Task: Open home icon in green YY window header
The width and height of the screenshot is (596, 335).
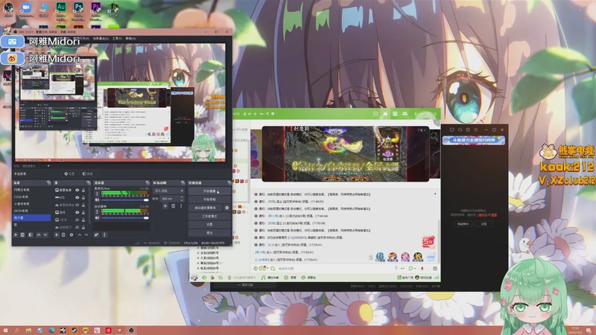Action: coord(385,114)
